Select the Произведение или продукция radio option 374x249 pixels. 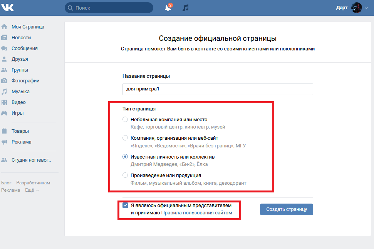point(125,175)
